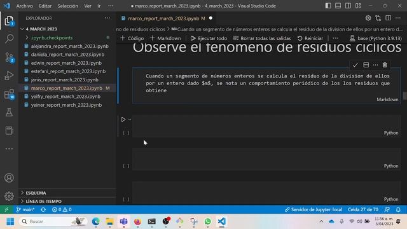The image size is (407, 229).
Task: Open the Search view in activity bar
Action: (x=9, y=39)
